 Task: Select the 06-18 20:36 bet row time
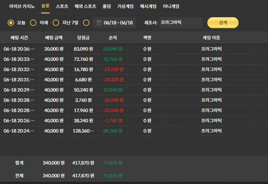pos(19,49)
